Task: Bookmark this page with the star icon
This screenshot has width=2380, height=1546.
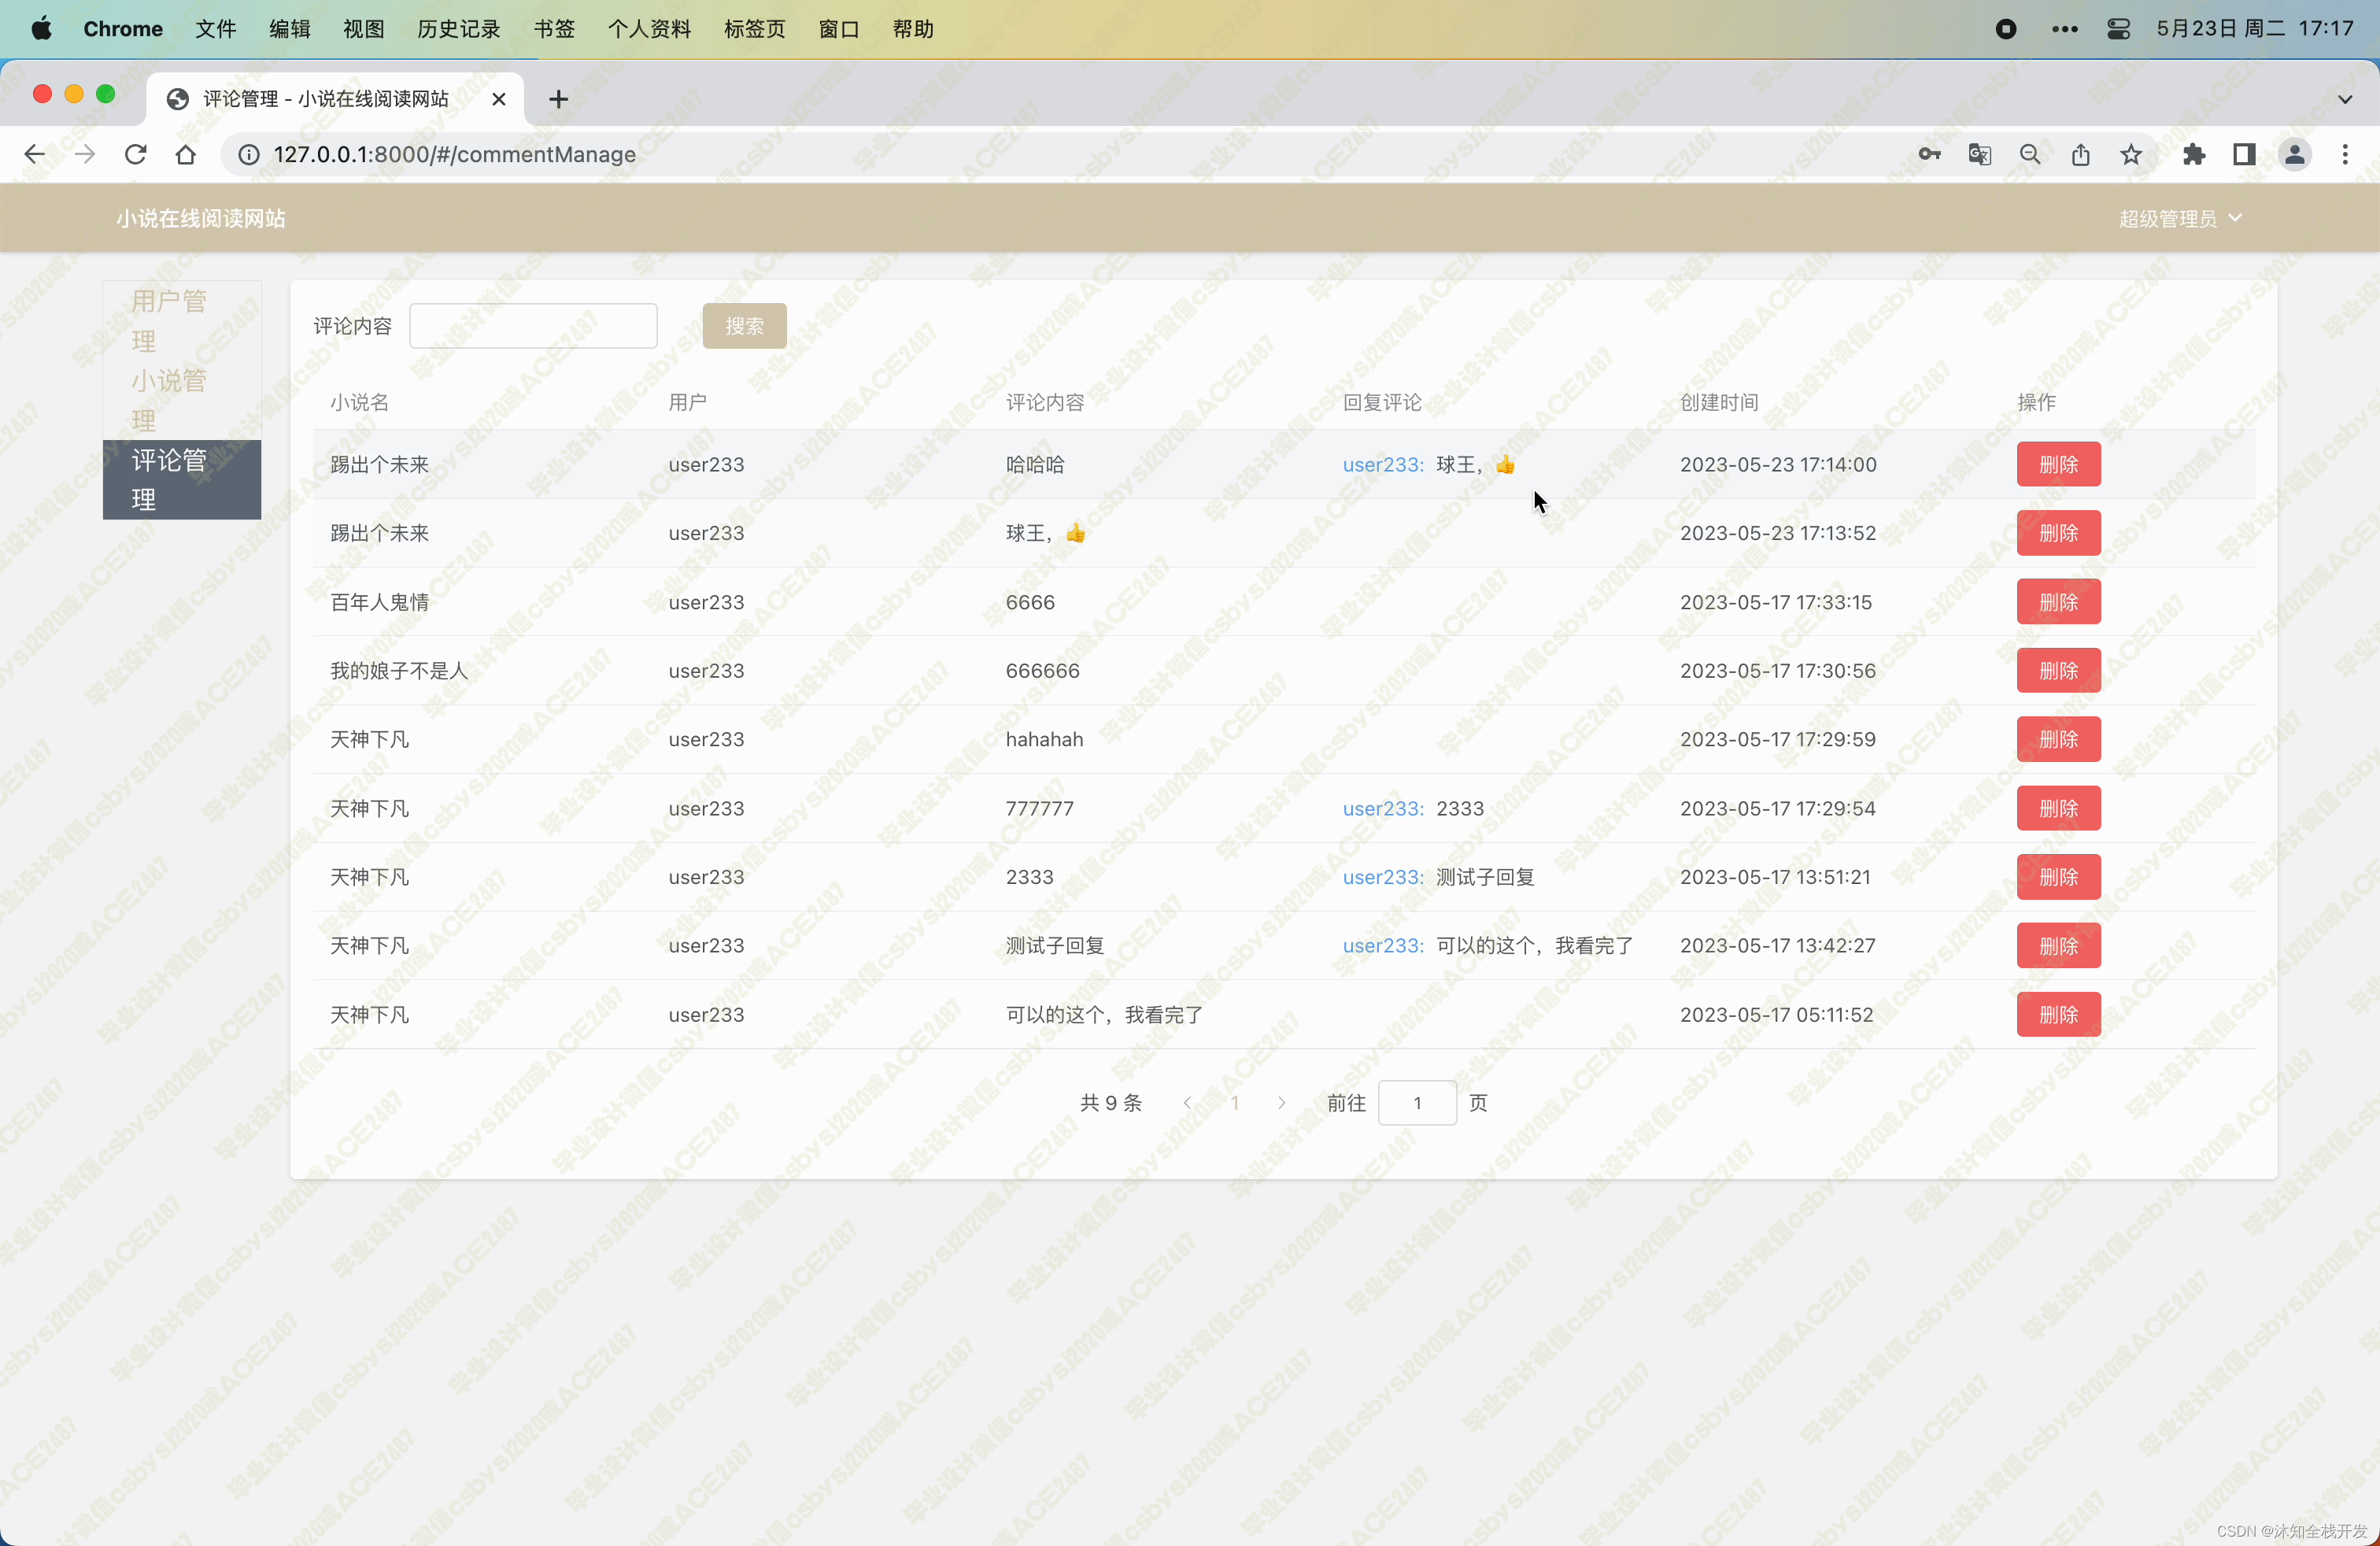Action: click(2131, 154)
